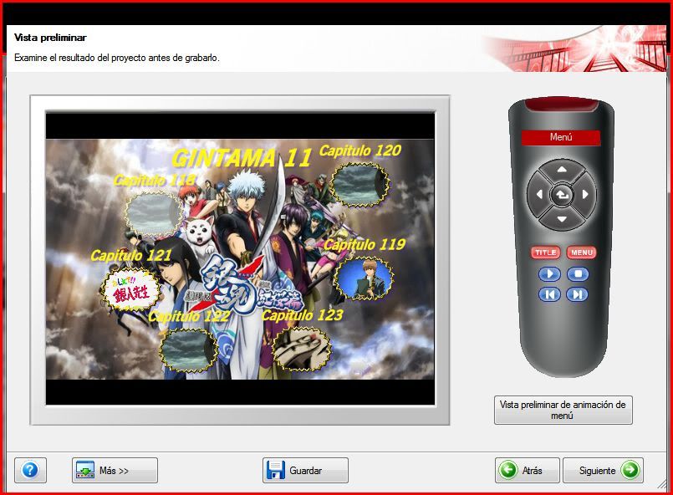Click the Capitulo 121 label

[131, 256]
